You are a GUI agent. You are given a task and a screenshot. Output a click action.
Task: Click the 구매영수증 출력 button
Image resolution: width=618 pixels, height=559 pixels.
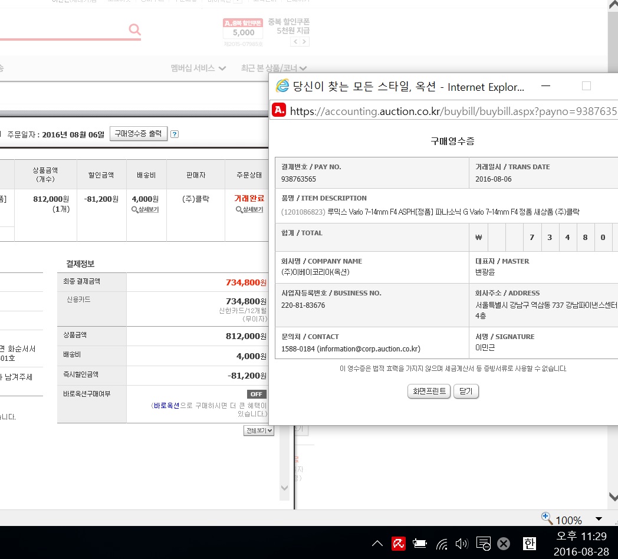pyautogui.click(x=139, y=134)
